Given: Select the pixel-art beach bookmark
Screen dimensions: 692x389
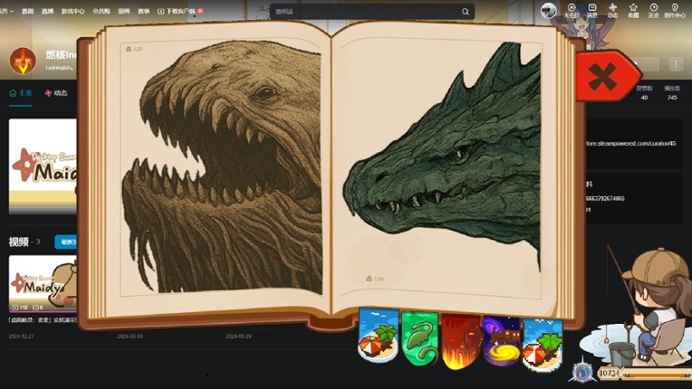Looking at the screenshot, I should point(542,342).
